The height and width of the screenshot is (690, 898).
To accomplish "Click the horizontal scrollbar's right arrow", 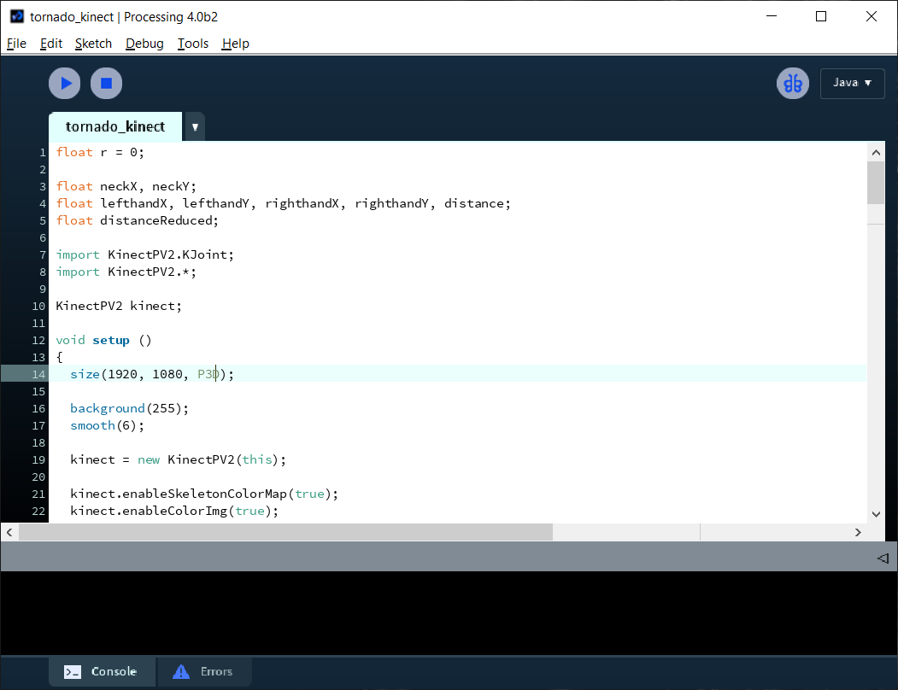I will pyautogui.click(x=858, y=532).
